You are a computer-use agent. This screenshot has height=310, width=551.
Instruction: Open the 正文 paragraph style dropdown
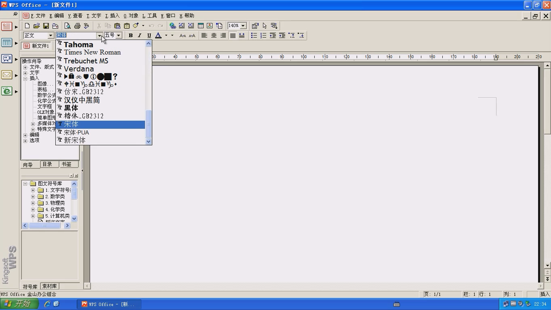[50, 36]
